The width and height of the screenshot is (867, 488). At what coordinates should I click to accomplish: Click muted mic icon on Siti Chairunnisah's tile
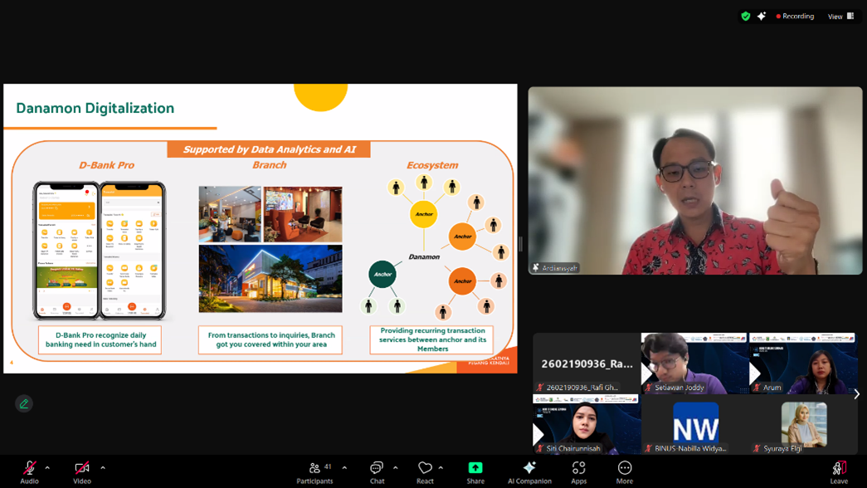(540, 449)
